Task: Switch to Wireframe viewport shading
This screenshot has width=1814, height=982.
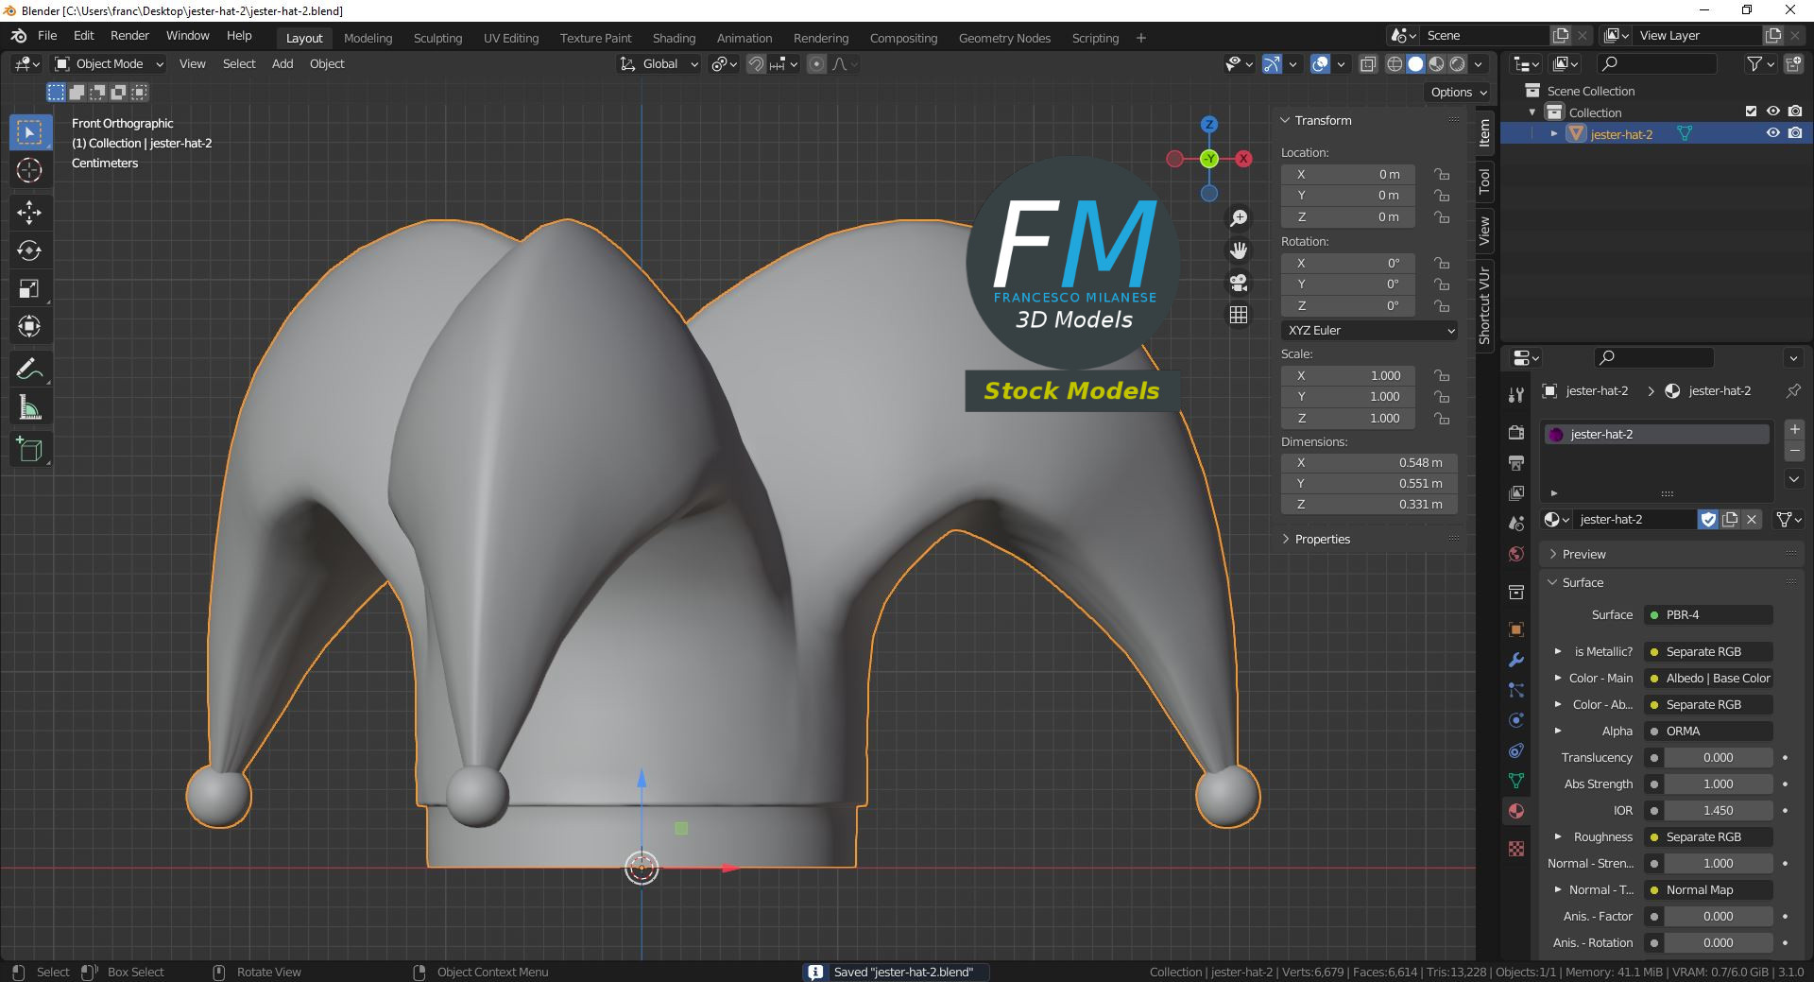Action: [x=1395, y=64]
